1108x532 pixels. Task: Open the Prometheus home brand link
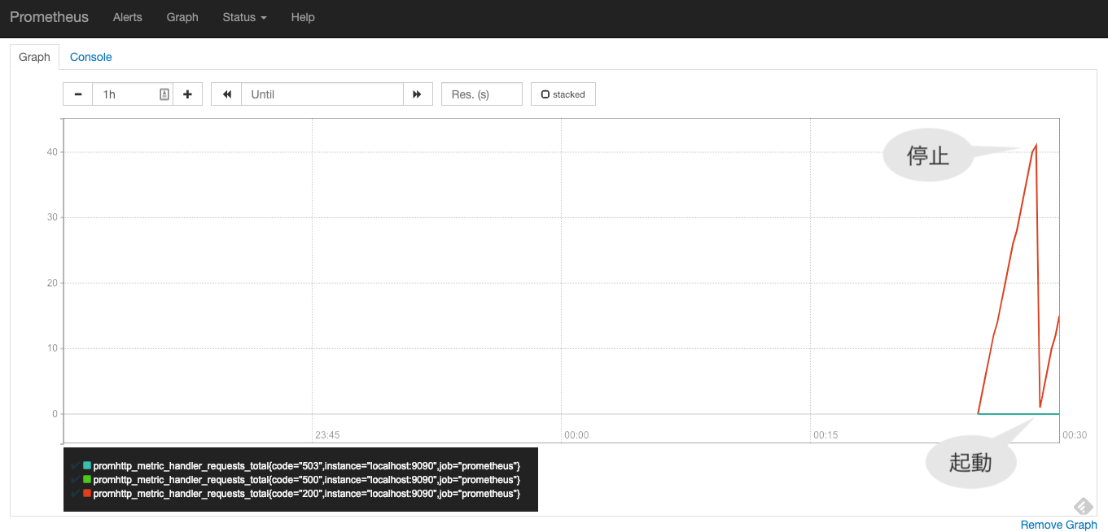click(x=49, y=17)
